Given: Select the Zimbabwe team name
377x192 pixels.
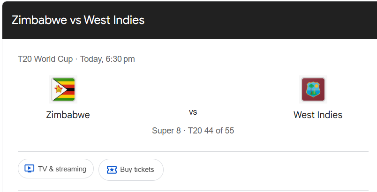Looking at the screenshot, I should [x=68, y=115].
